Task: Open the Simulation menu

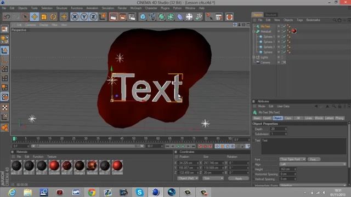Action: 107,8
